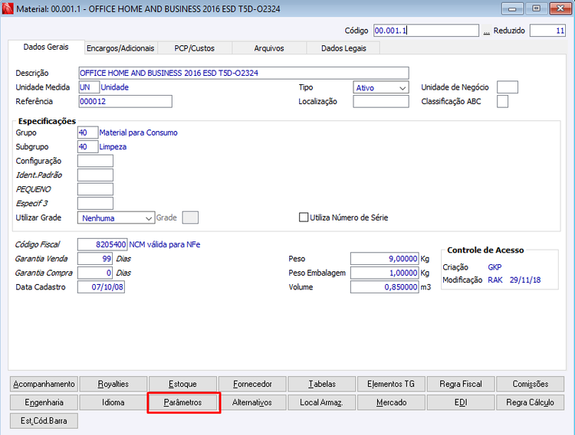Image resolution: width=575 pixels, height=435 pixels.
Task: Focus the Código Fiscal field with 8205400
Action: [x=102, y=244]
